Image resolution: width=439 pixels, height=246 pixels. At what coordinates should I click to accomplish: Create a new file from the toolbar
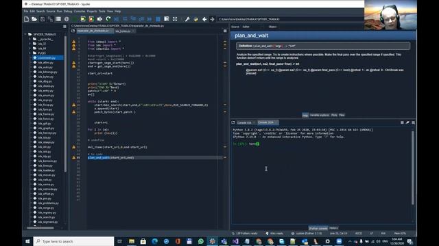tap(26, 19)
